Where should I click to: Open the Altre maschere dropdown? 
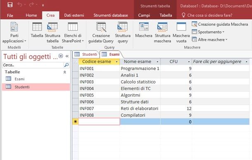[x=209, y=39]
